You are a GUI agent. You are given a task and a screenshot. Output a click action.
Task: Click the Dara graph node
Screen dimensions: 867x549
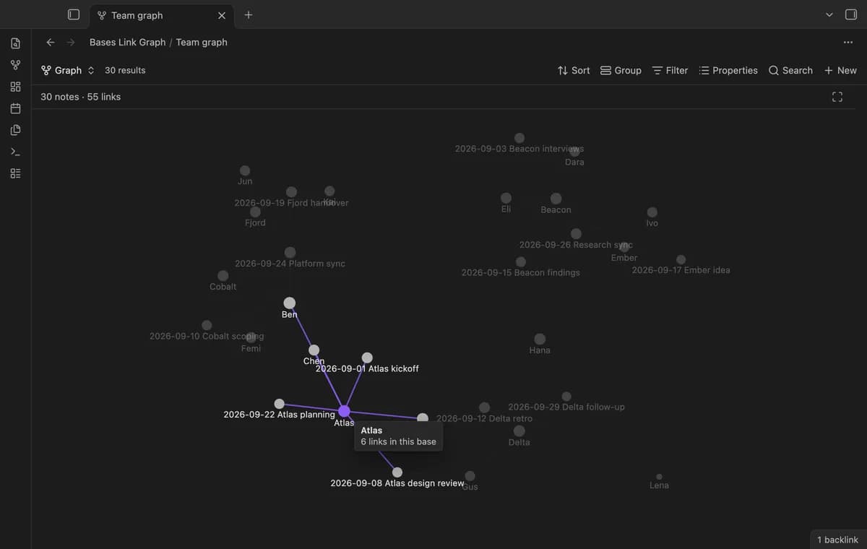[574, 151]
